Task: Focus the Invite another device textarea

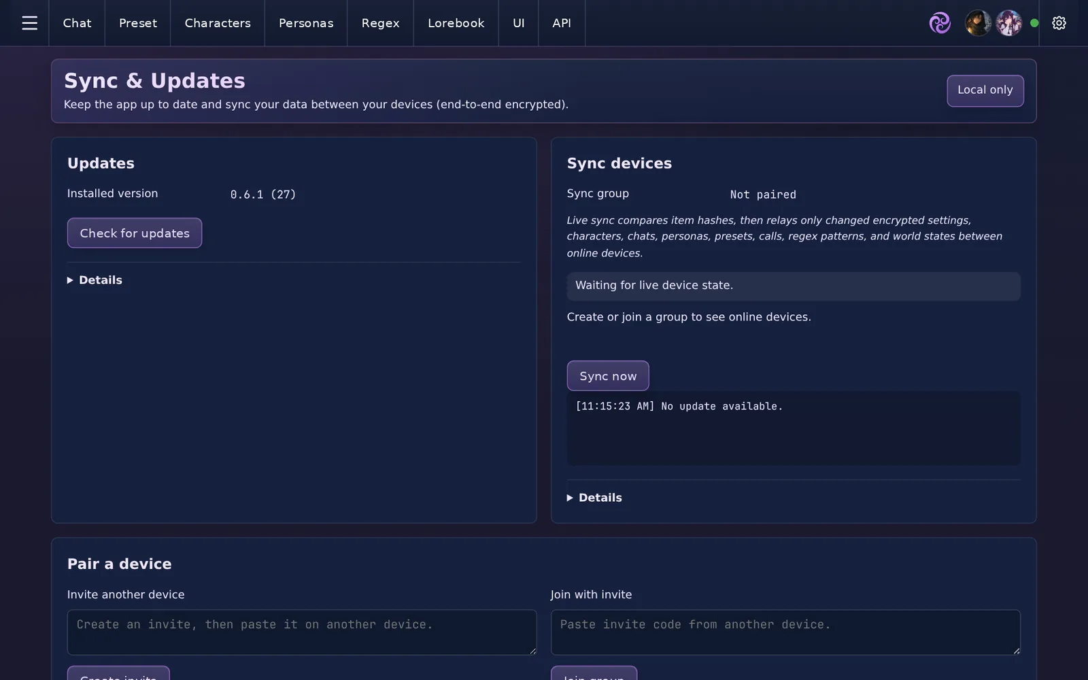Action: tap(302, 632)
